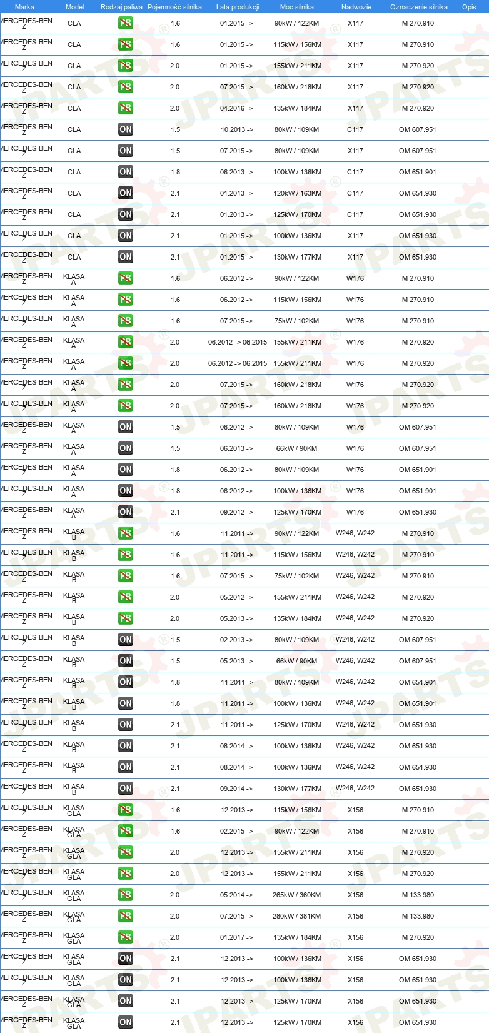Click the ON icon for KLASA B 1.5 02.2013

126,640
